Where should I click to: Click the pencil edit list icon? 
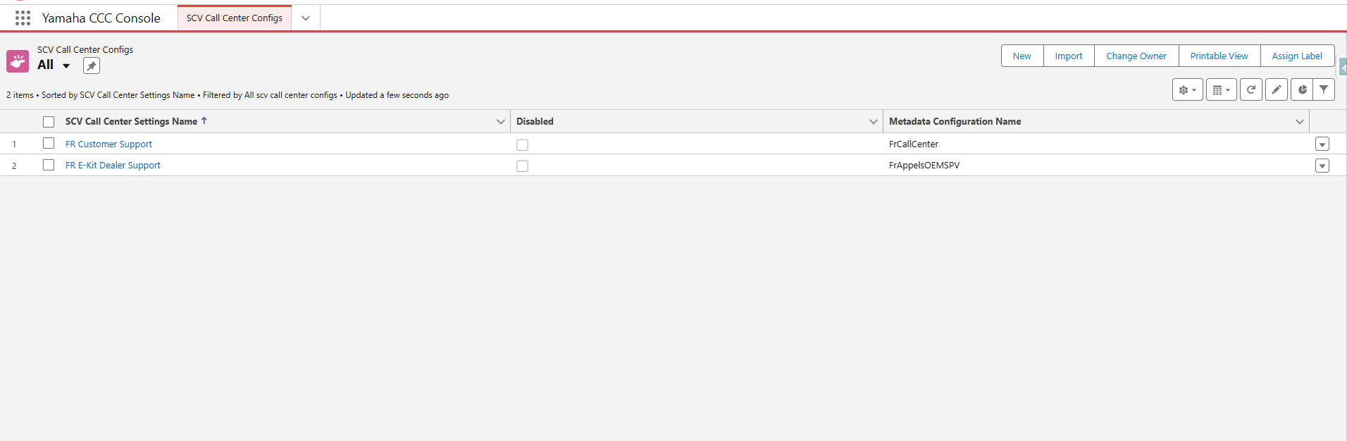click(x=1276, y=90)
